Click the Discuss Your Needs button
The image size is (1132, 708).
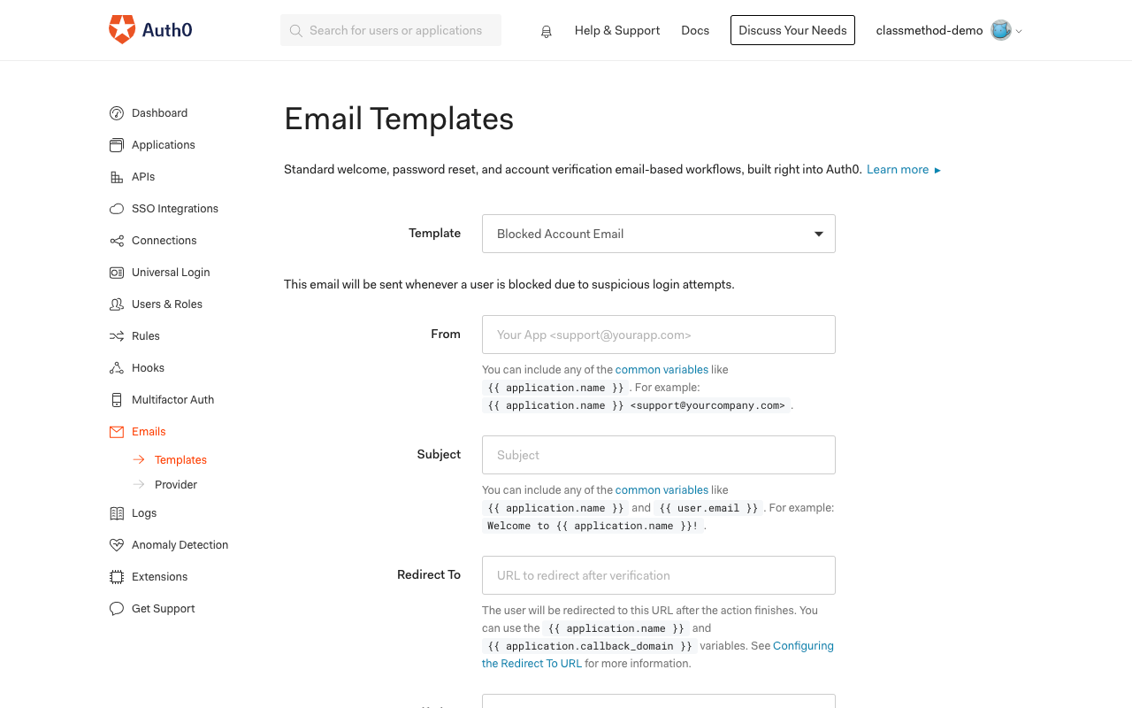[x=792, y=30]
